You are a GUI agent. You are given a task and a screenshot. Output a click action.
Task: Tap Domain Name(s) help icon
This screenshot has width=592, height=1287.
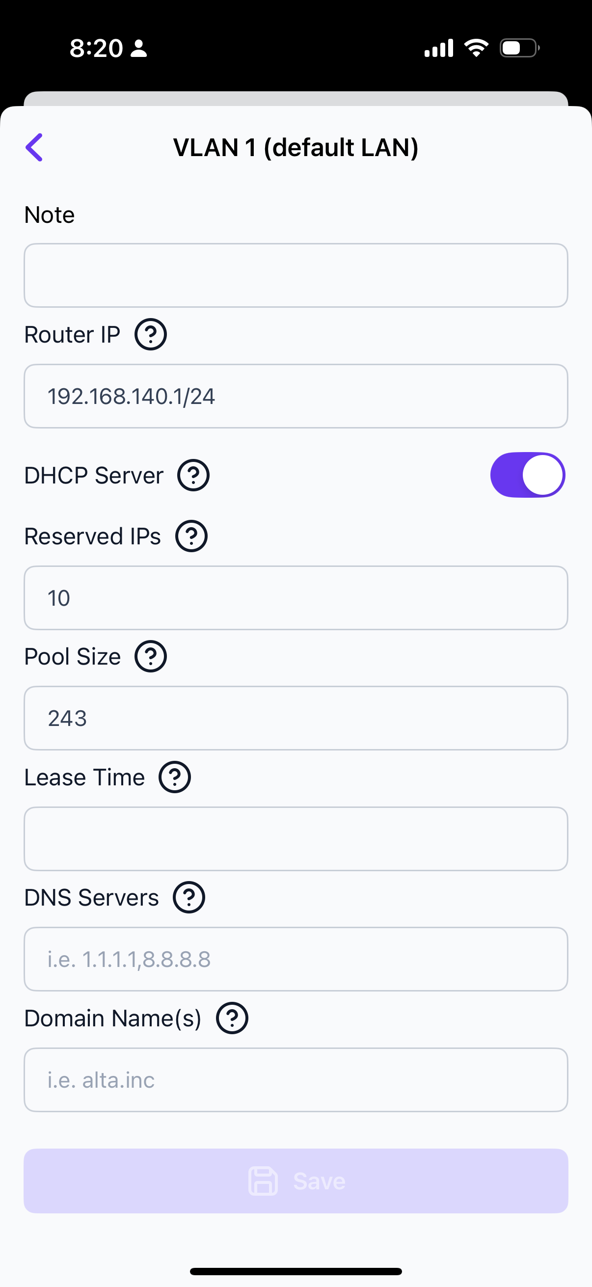232,1018
